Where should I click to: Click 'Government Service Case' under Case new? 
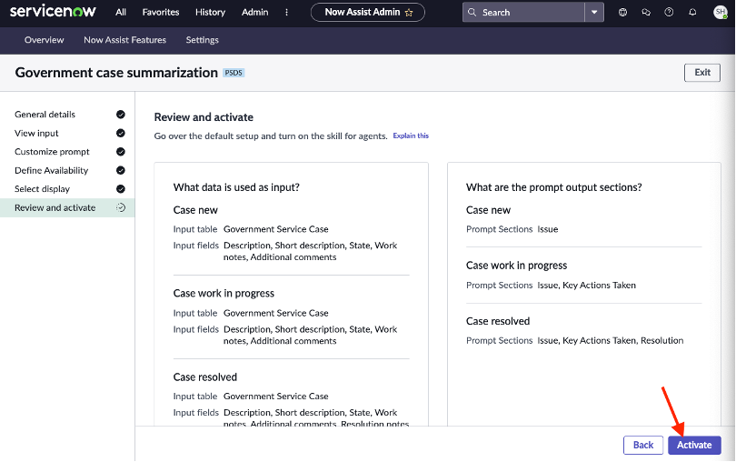click(276, 229)
